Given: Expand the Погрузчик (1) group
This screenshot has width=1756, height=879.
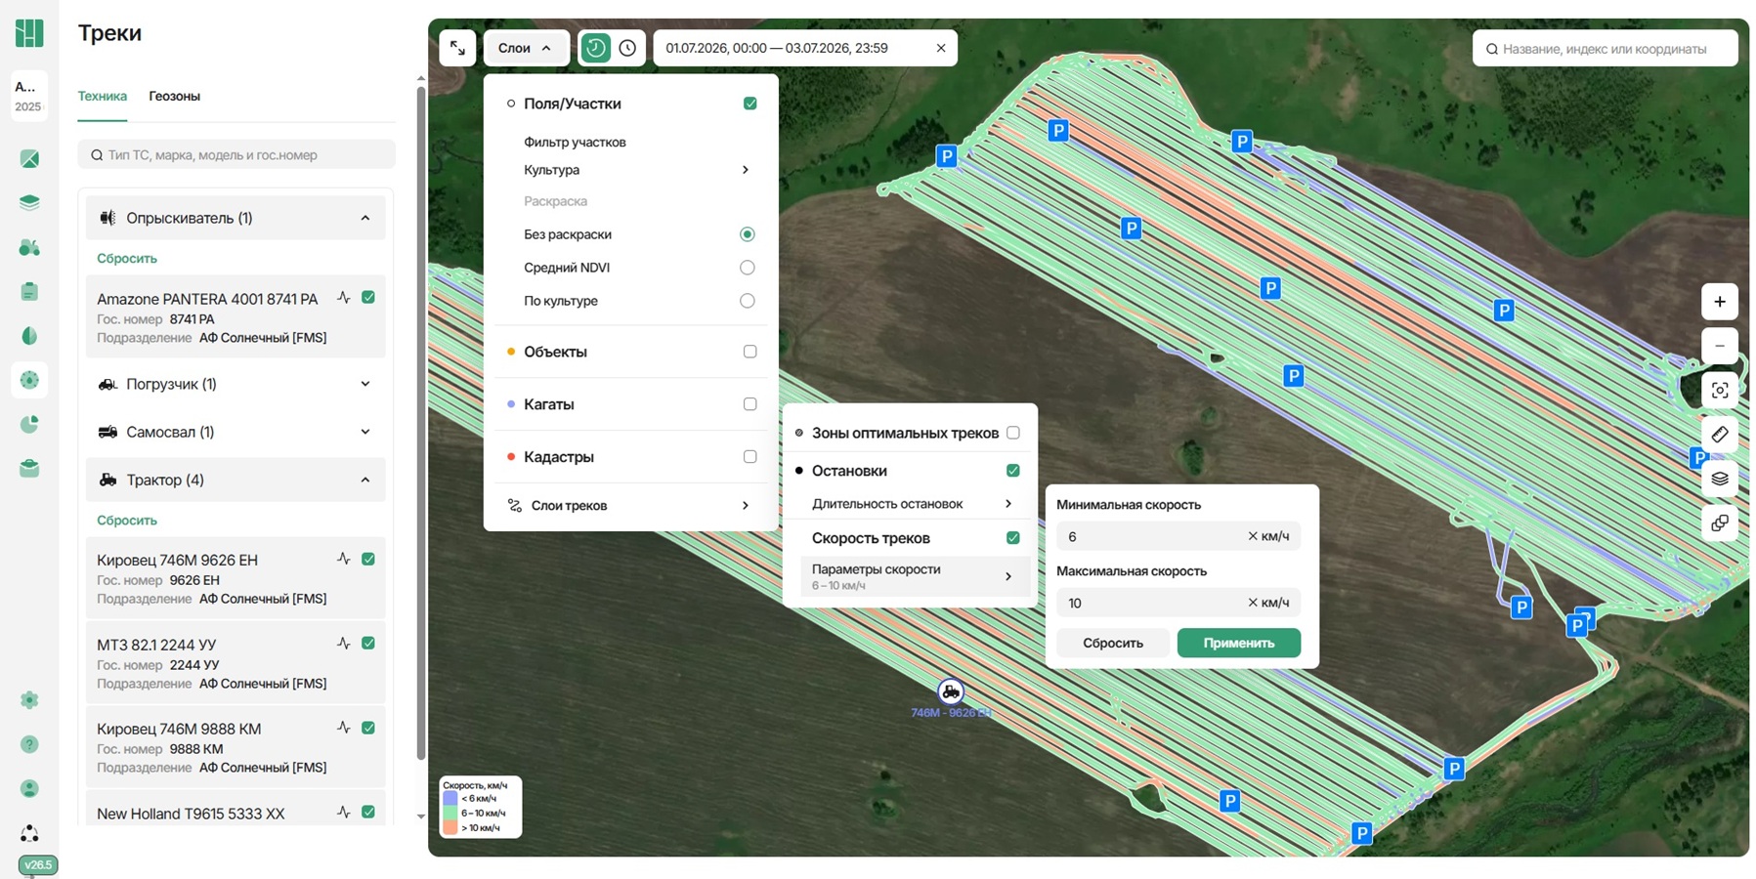Looking at the screenshot, I should click(x=236, y=384).
